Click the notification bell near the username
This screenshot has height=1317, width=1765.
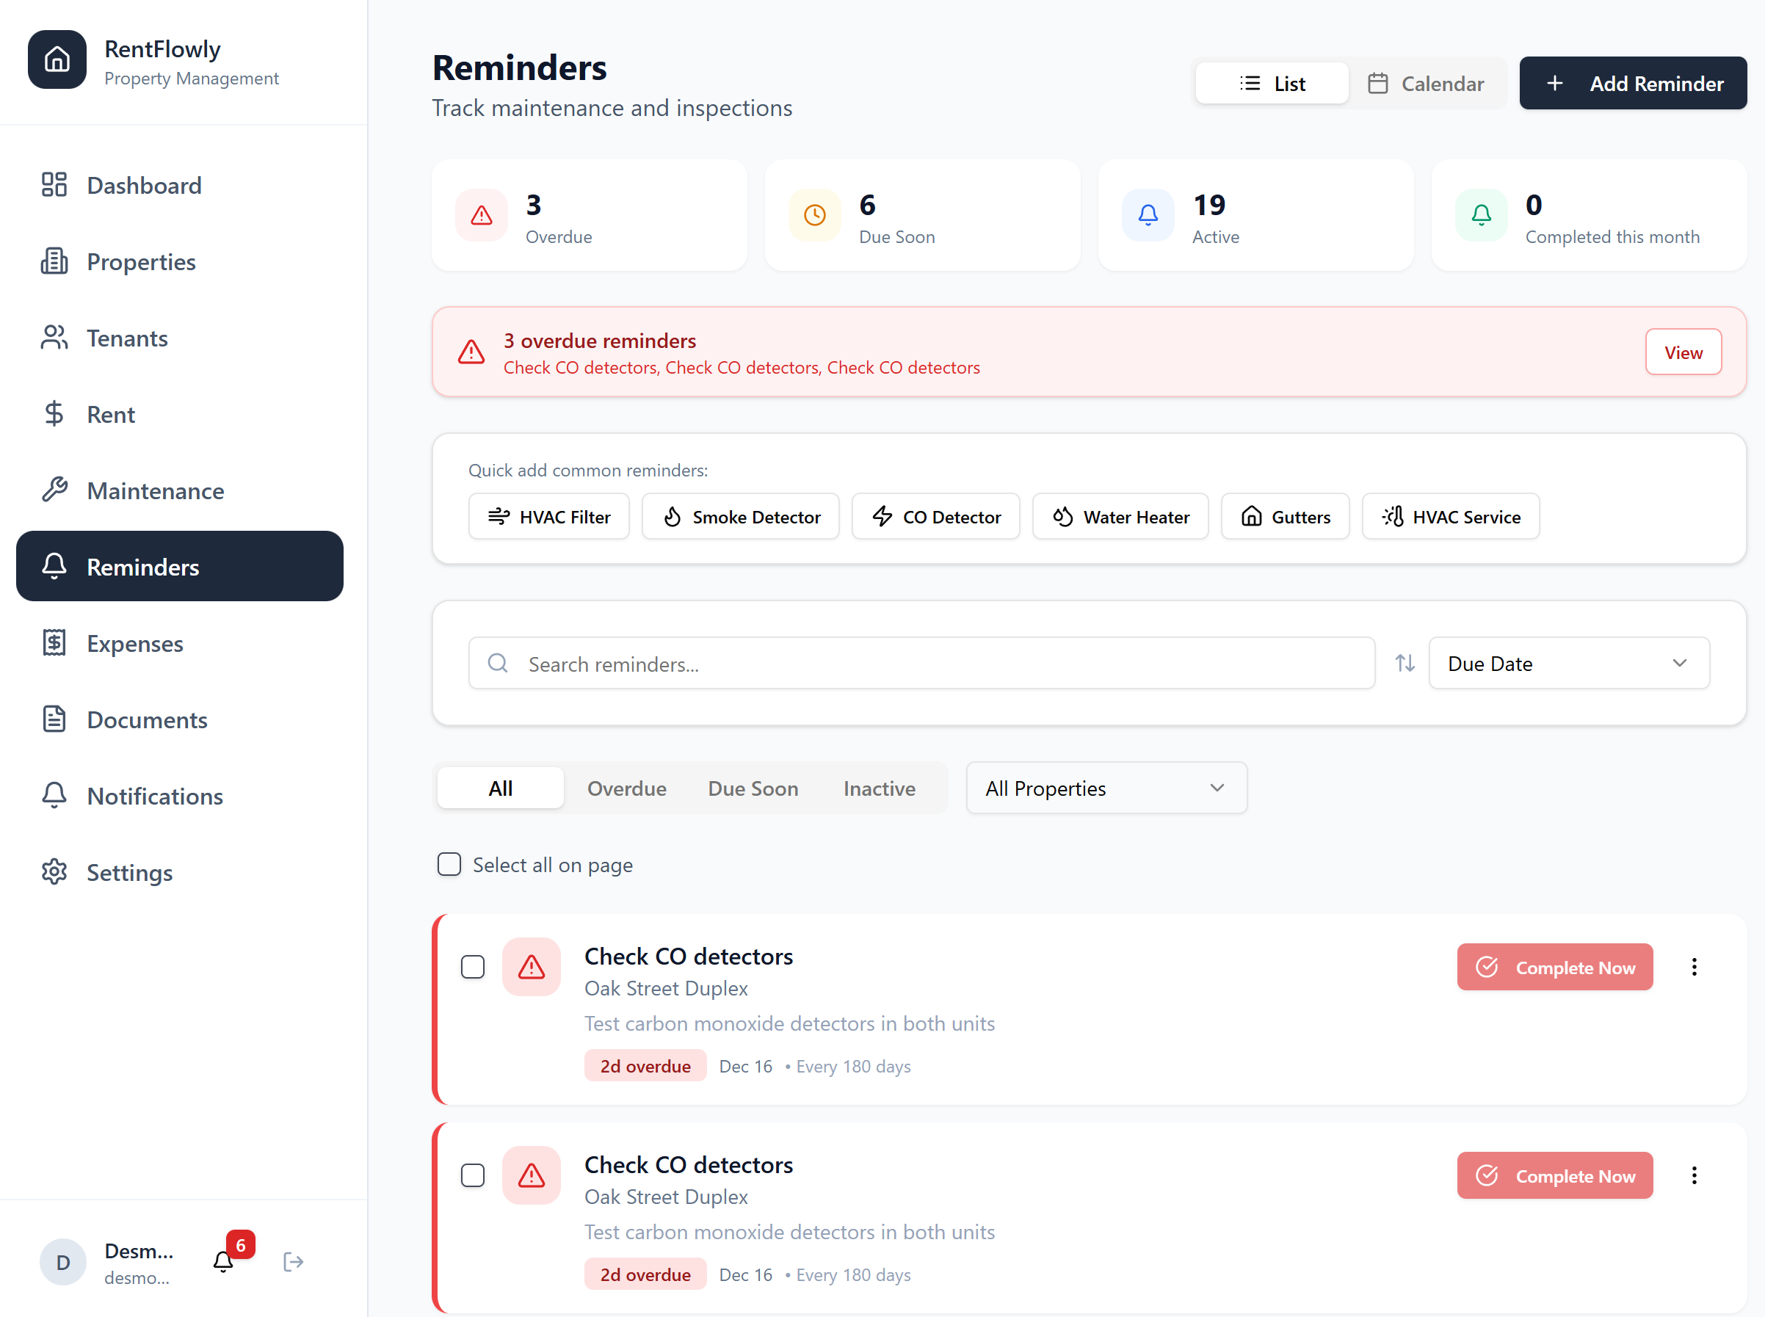pyautogui.click(x=224, y=1262)
